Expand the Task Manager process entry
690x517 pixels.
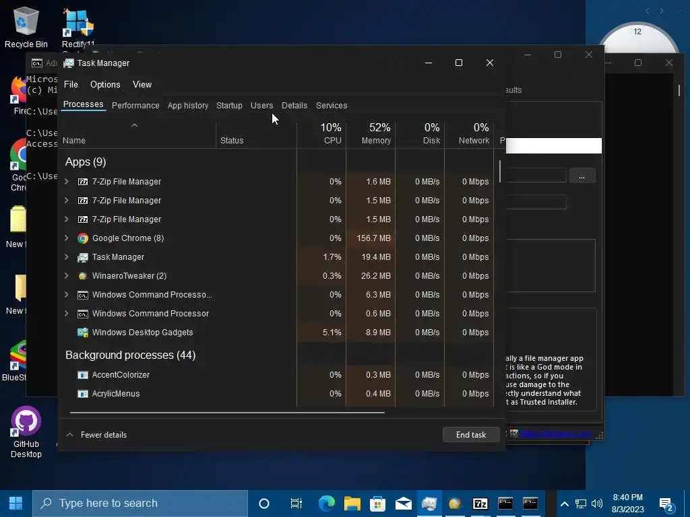tap(67, 256)
